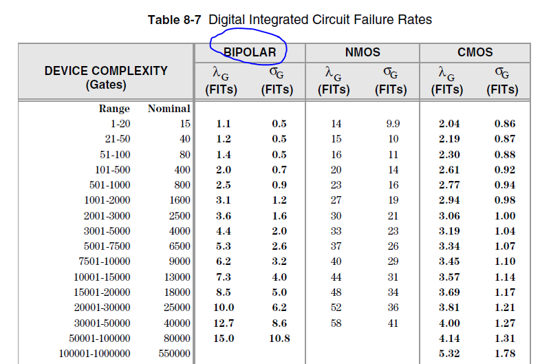Click the NMOS failure rate value 58

click(336, 323)
